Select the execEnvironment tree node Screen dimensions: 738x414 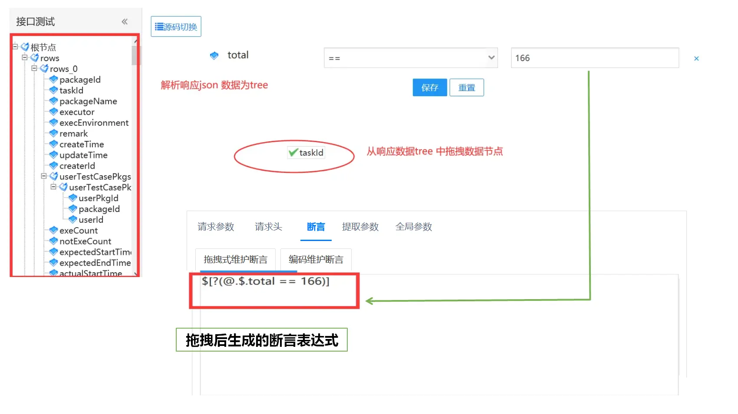pyautogui.click(x=94, y=123)
